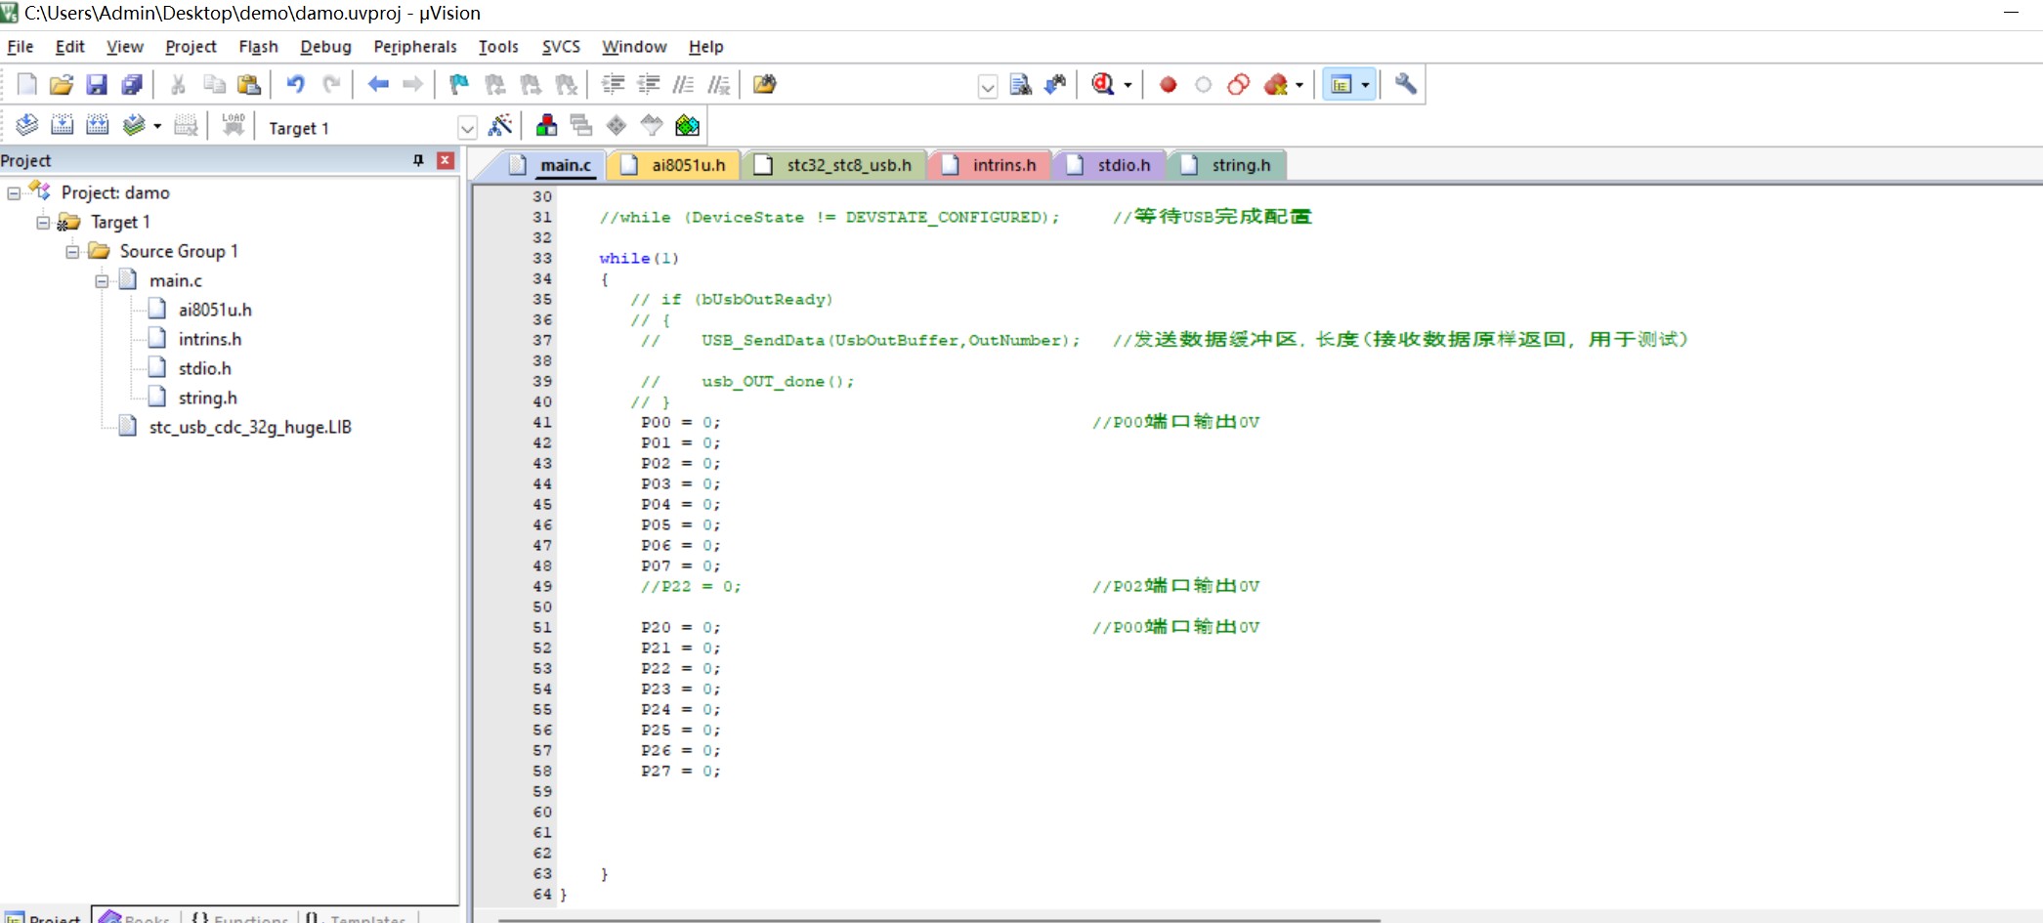Image resolution: width=2043 pixels, height=923 pixels.
Task: Collapse the main.c node in project tree
Action: pyautogui.click(x=102, y=281)
